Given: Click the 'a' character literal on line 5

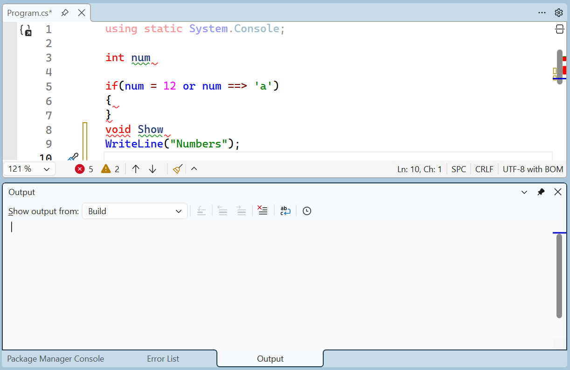Looking at the screenshot, I should (x=263, y=86).
